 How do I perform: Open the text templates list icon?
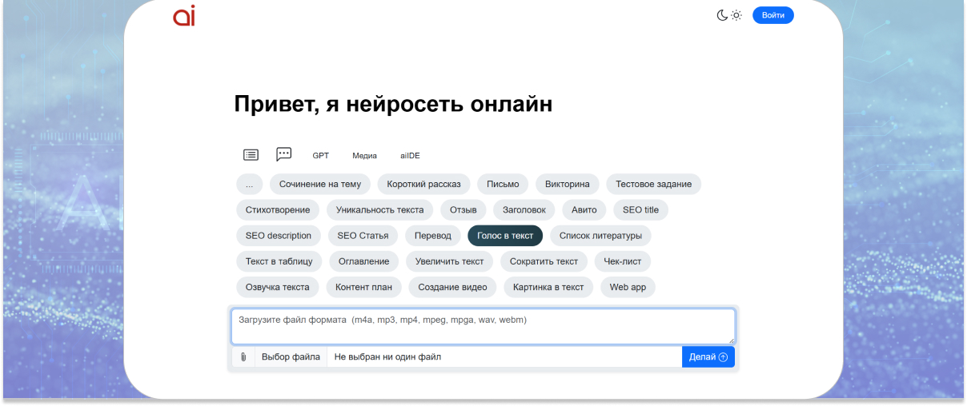pos(251,155)
